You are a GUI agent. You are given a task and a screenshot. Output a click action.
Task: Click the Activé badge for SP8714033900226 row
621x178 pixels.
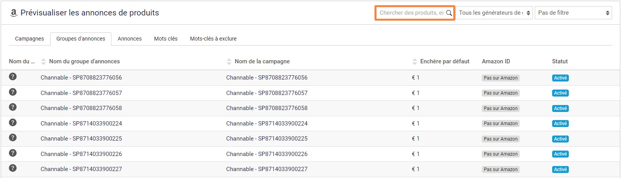click(x=560, y=154)
